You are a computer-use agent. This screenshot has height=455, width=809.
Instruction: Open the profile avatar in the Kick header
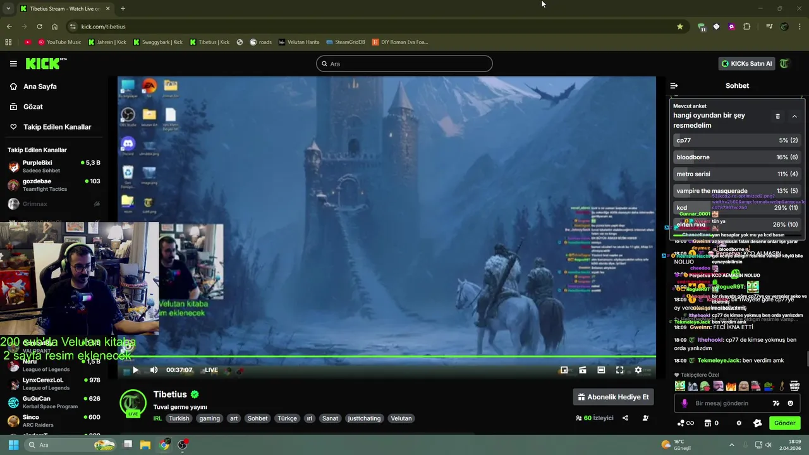[785, 64]
